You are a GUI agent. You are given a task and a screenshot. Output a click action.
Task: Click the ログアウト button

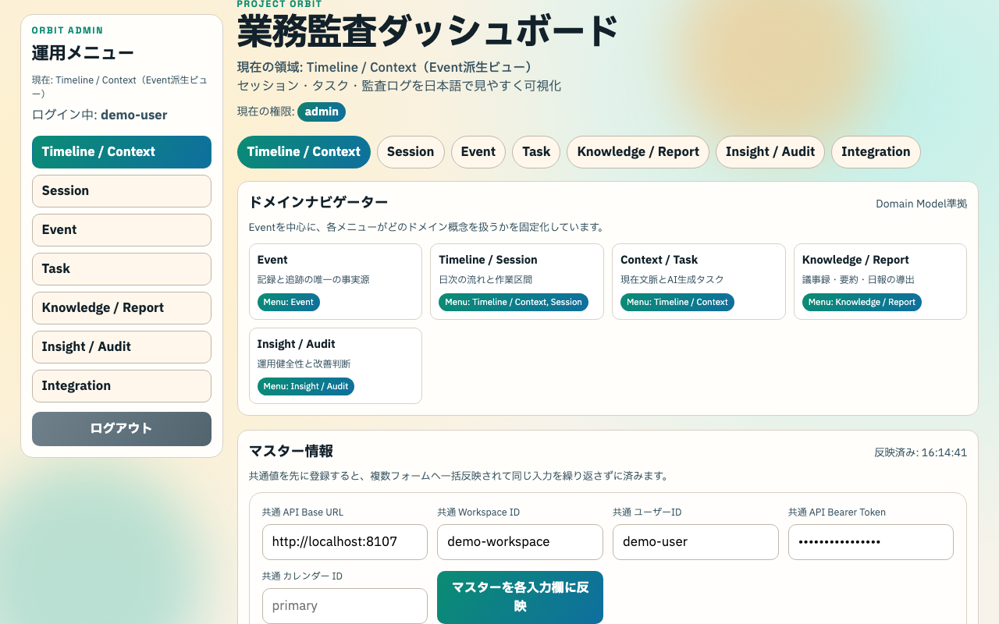point(122,429)
